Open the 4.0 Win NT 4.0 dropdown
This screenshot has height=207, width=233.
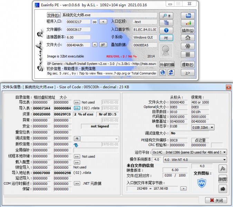click(195, 160)
